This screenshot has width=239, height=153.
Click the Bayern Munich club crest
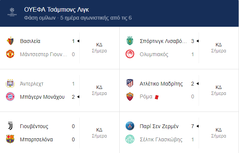pyautogui.click(x=10, y=96)
